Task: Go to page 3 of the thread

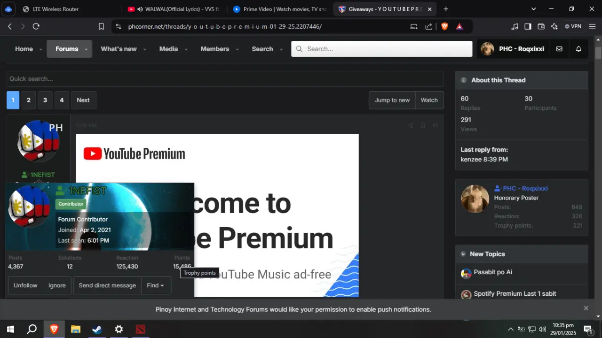Action: click(45, 100)
